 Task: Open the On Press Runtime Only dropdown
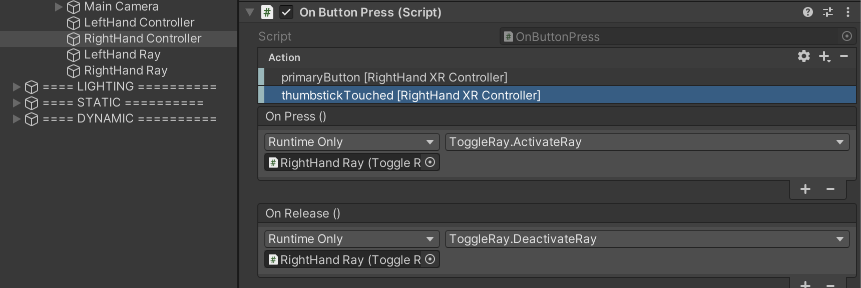click(351, 142)
